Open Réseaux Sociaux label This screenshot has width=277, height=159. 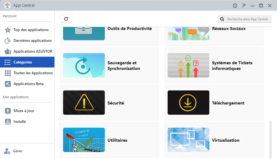[229, 29]
